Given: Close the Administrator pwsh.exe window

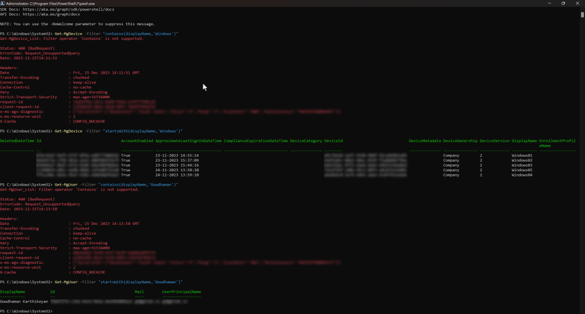Looking at the screenshot, I should coord(577,3).
